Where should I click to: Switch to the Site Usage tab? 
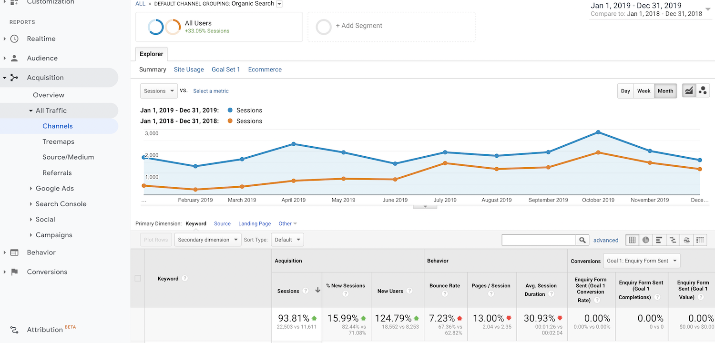[x=189, y=70]
